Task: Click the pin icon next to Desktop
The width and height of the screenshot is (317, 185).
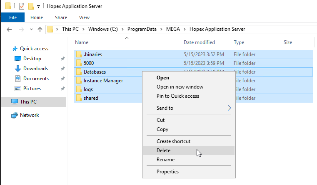Action: pos(62,59)
